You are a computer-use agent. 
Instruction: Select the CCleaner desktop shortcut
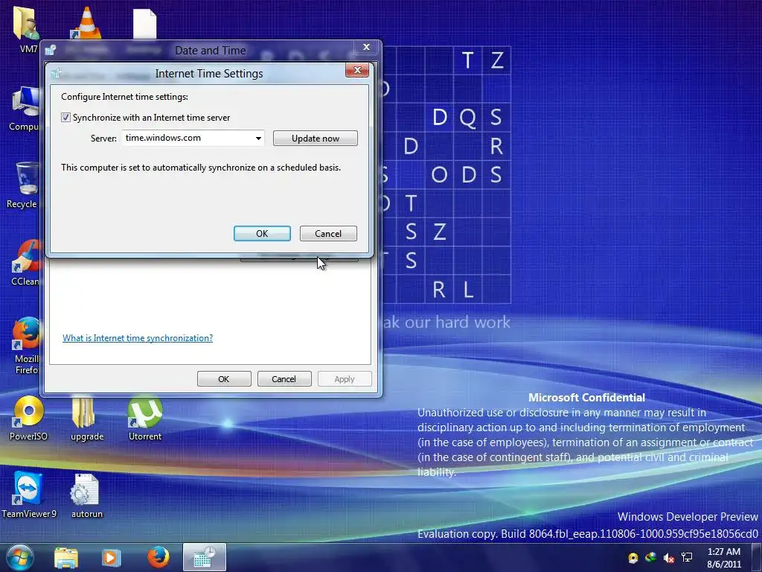tap(25, 263)
